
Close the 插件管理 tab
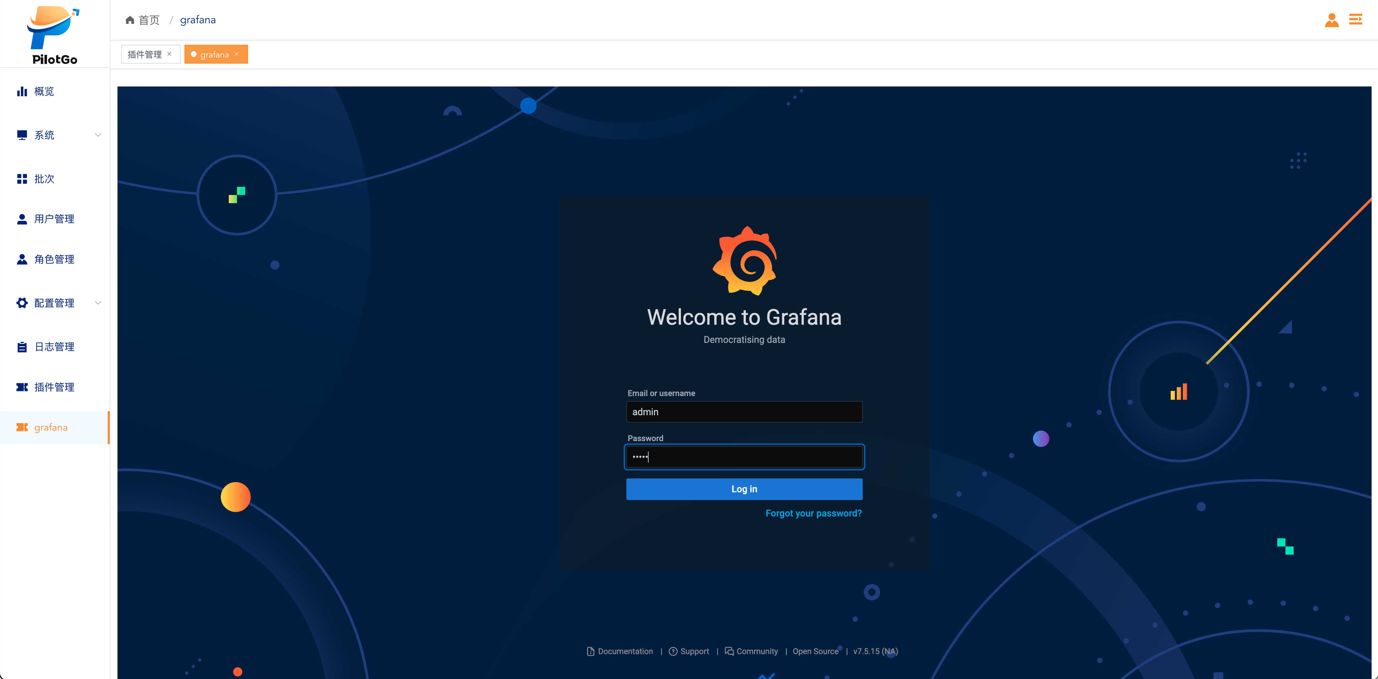[x=170, y=54]
